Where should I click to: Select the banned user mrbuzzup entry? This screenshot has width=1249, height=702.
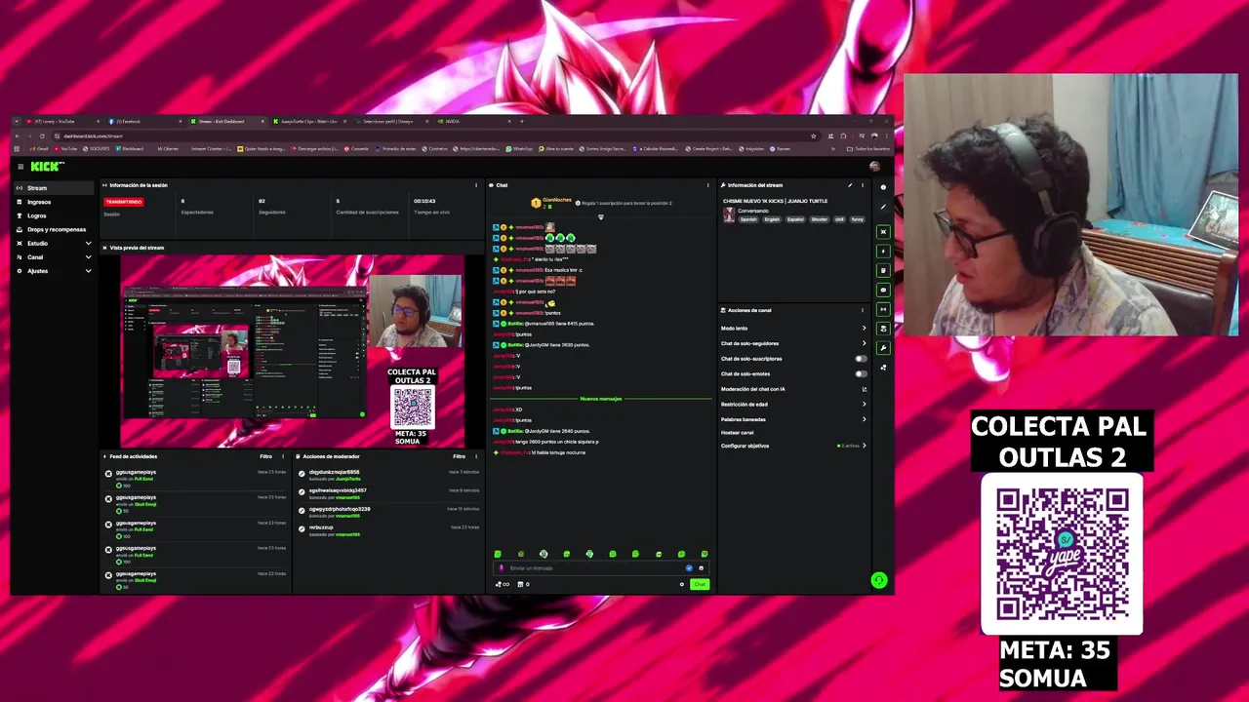(388, 530)
